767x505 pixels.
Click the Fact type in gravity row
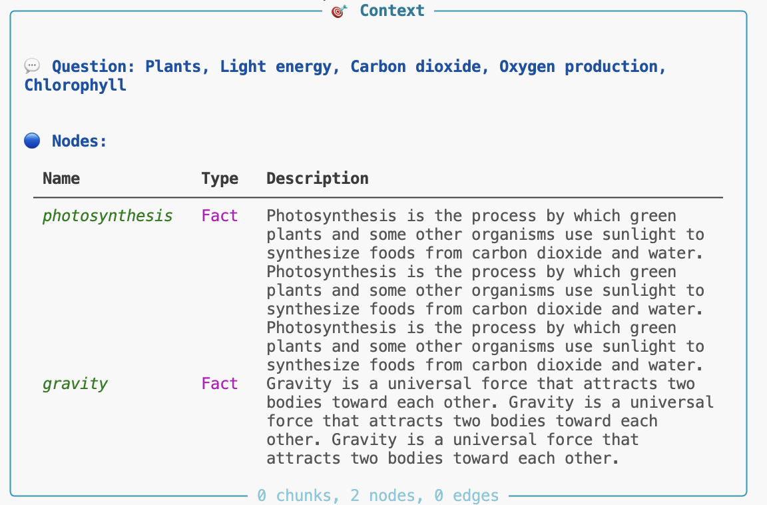[x=220, y=384]
